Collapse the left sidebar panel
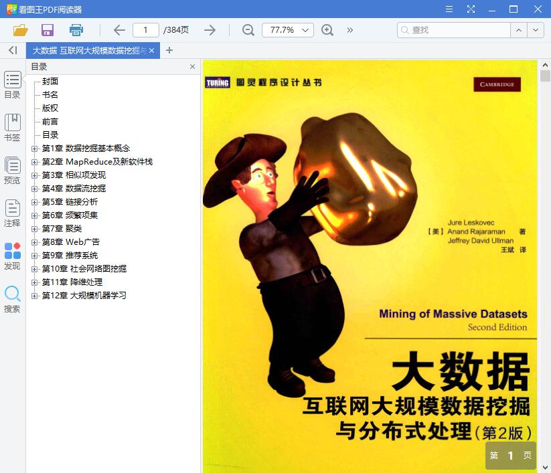The height and width of the screenshot is (473, 551). [13, 50]
